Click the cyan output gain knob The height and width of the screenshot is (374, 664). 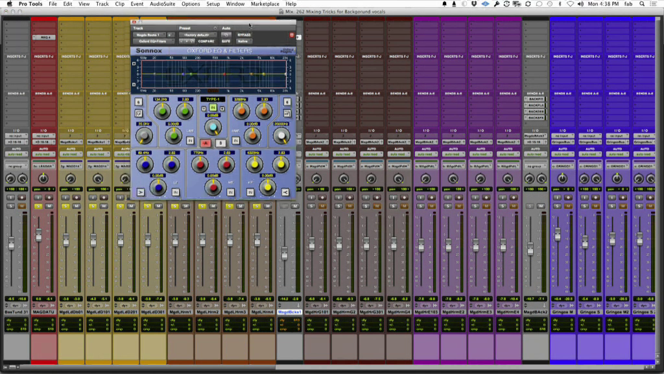point(213,127)
